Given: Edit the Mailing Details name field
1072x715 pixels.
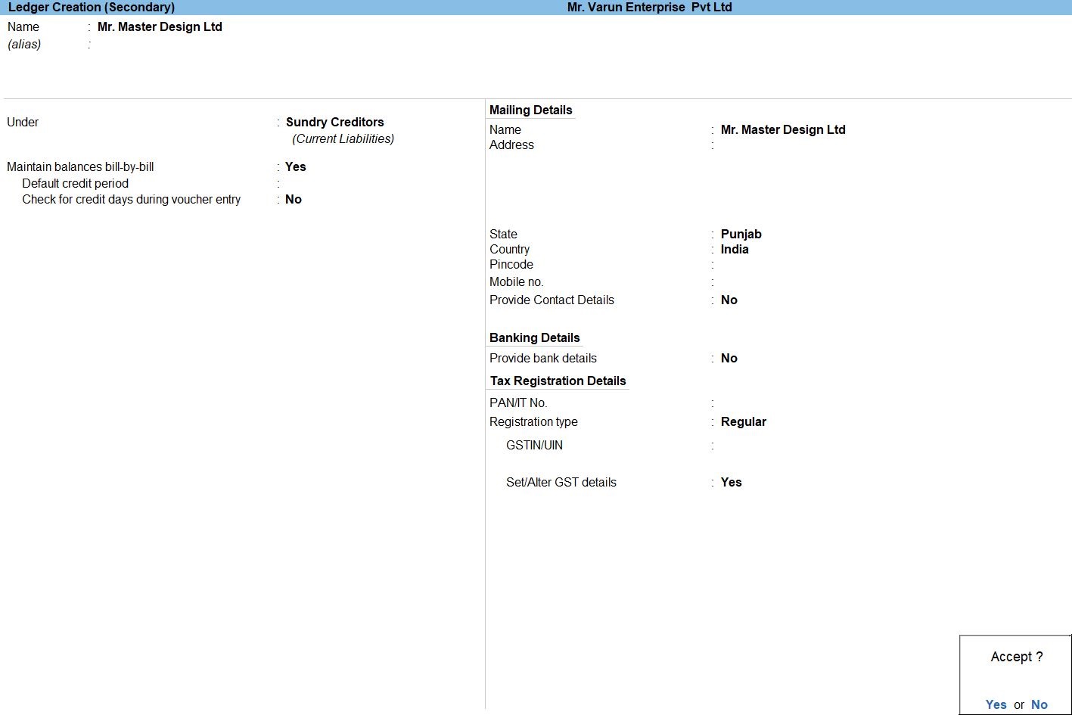Looking at the screenshot, I should pyautogui.click(x=782, y=129).
